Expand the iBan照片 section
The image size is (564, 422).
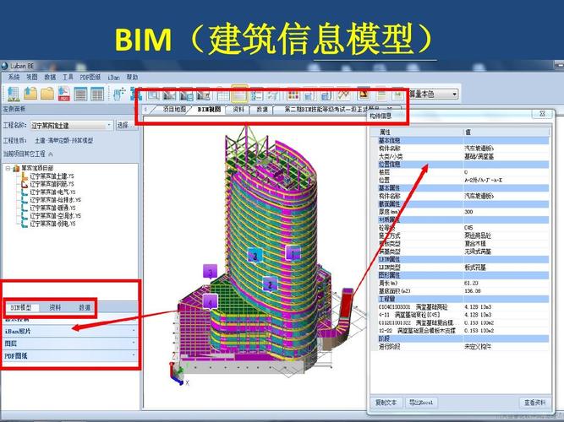pos(70,331)
